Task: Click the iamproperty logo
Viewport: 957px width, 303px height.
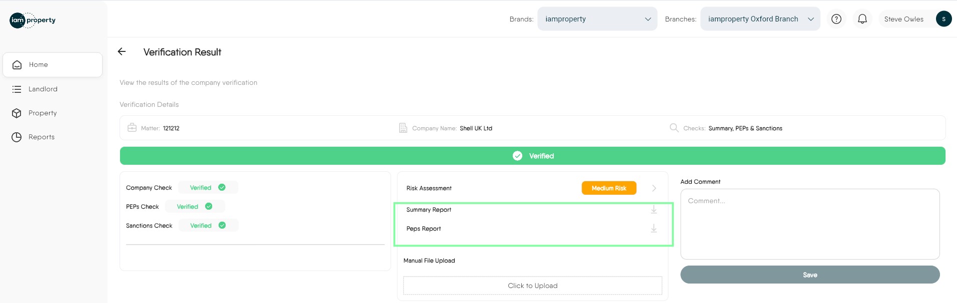Action: [33, 20]
